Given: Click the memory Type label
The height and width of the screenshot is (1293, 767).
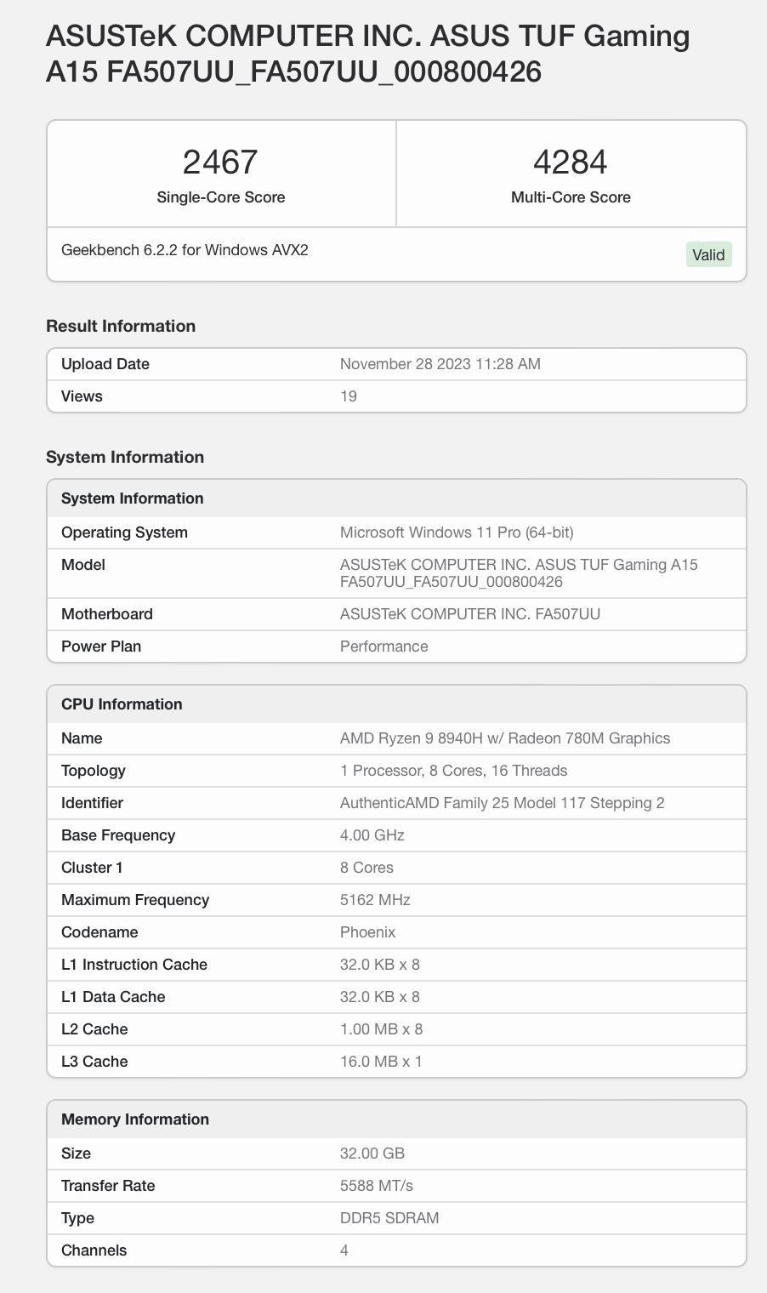Looking at the screenshot, I should [x=77, y=1218].
